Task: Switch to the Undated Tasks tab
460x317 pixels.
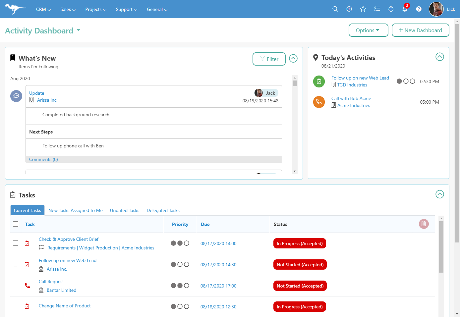Action: pyautogui.click(x=125, y=210)
